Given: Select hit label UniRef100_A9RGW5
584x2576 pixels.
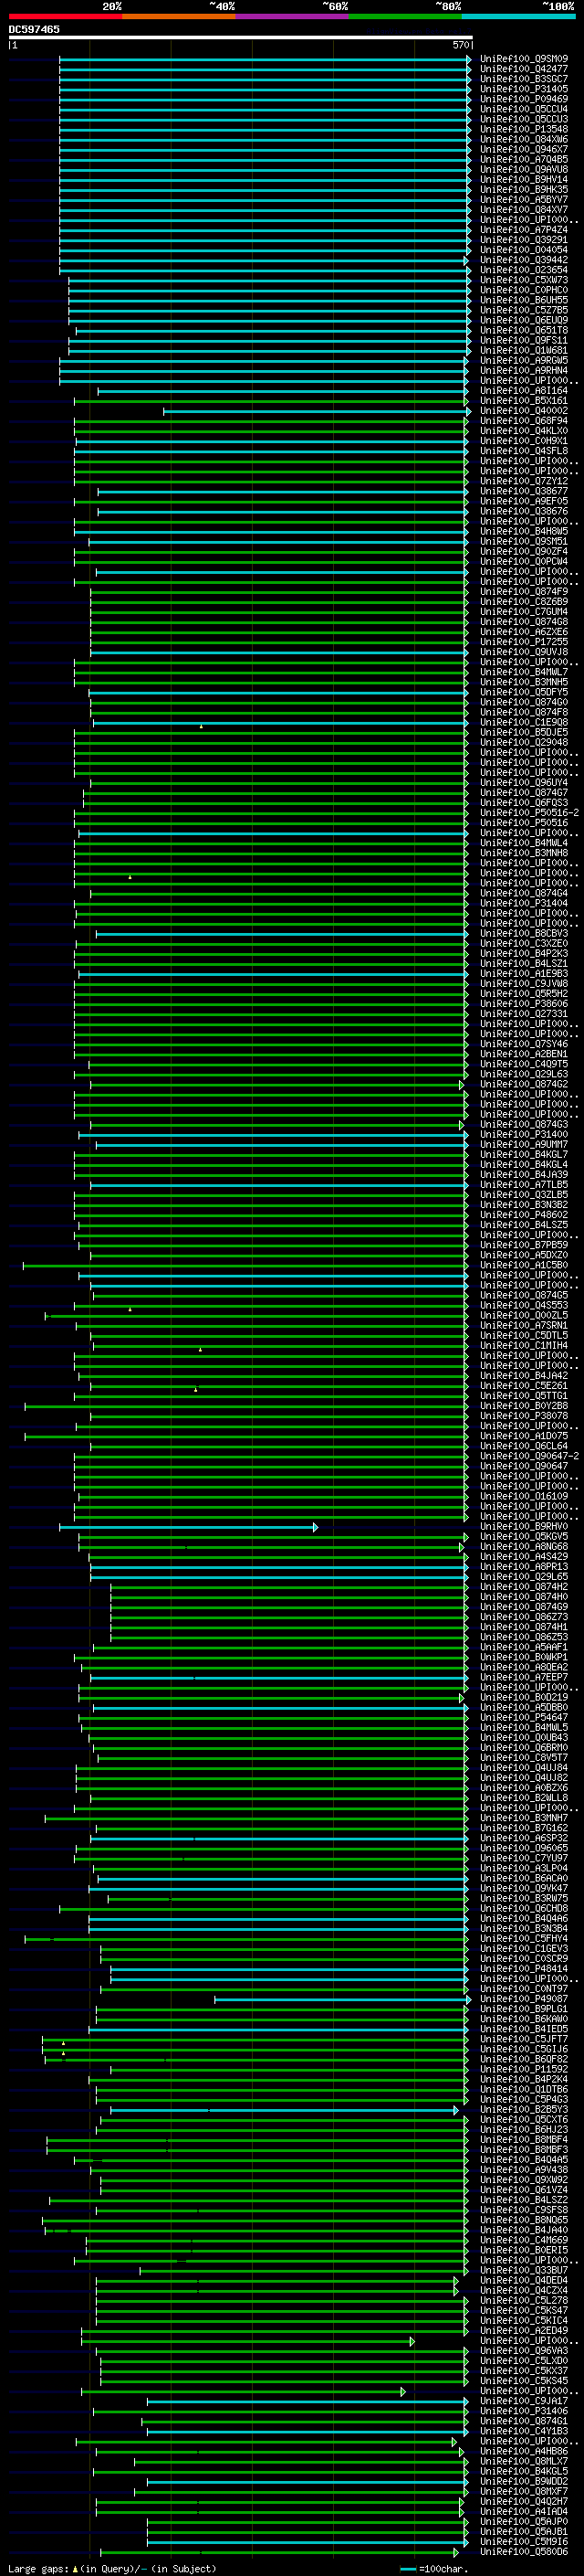Looking at the screenshot, I should click(x=524, y=360).
